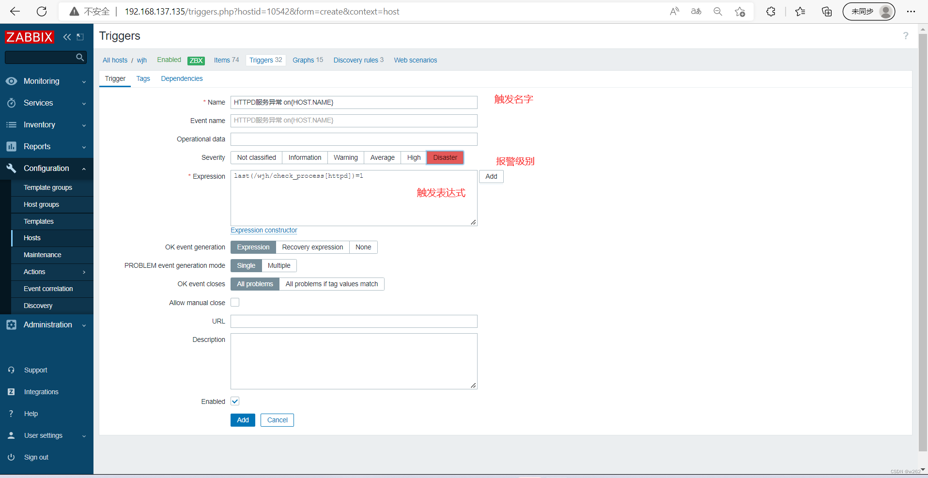Screen dimensions: 928x478
Task: Click the Integrations Z icon
Action: pyautogui.click(x=11, y=392)
